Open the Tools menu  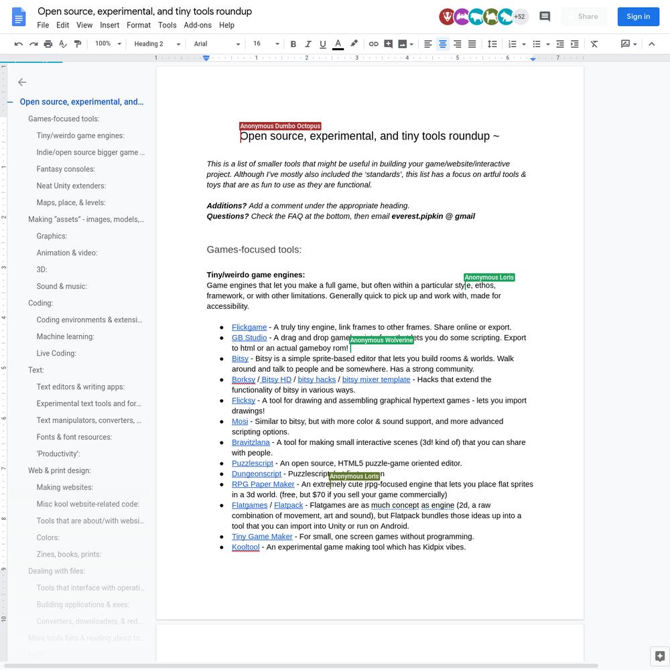(x=167, y=25)
